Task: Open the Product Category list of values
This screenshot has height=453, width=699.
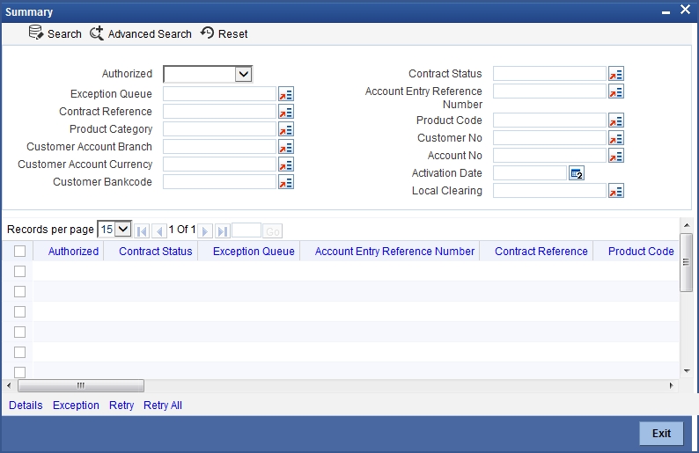Action: pyautogui.click(x=286, y=129)
